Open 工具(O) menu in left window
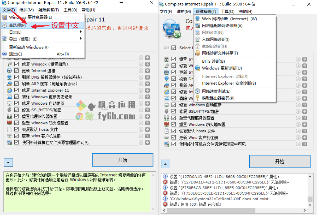The width and height of the screenshot is (317, 215). point(70,10)
